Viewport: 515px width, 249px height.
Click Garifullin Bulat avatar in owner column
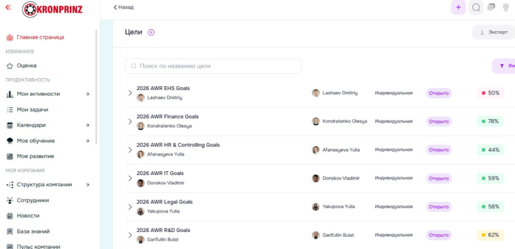tap(316, 235)
